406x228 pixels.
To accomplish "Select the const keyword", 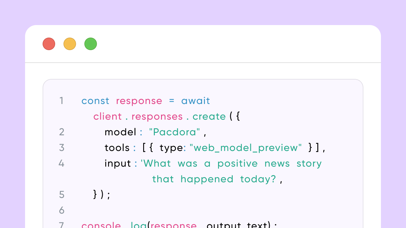I will click(95, 101).
